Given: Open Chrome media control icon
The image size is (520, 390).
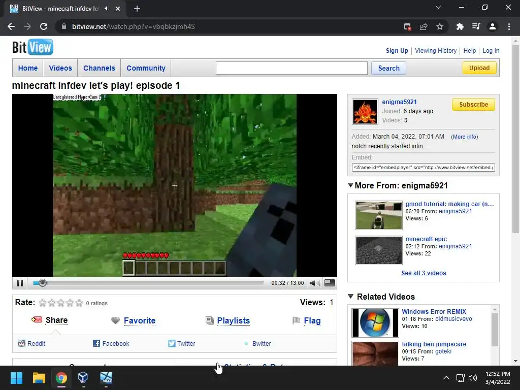Looking at the screenshot, I should (476, 26).
